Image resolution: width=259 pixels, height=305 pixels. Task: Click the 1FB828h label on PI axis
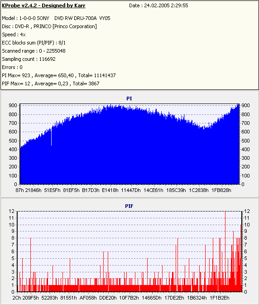221,190
